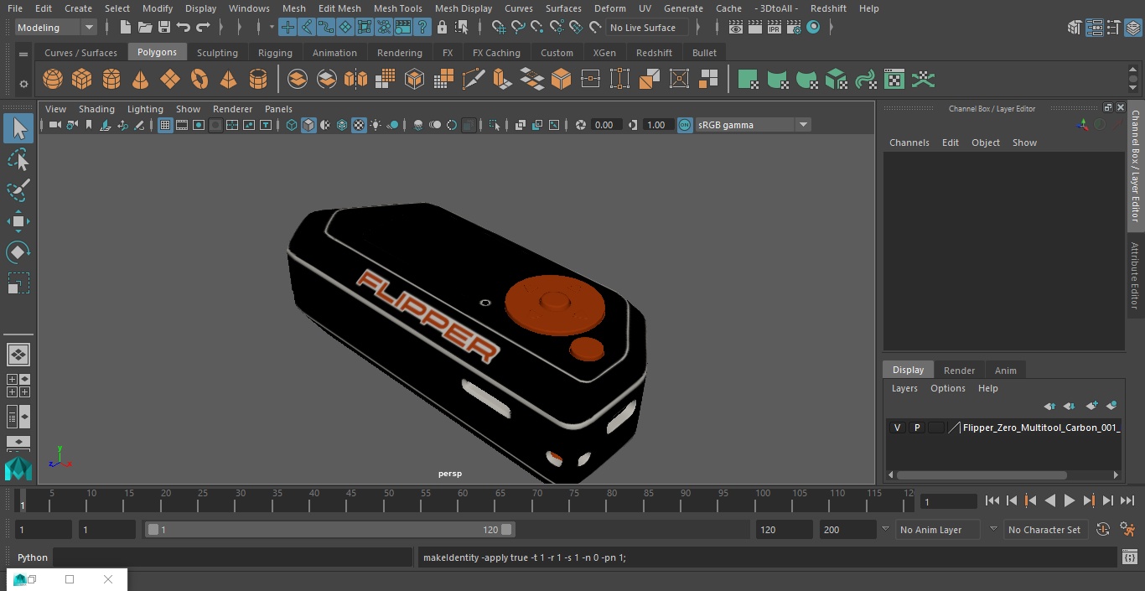Go to start of playback range
Image resolution: width=1145 pixels, height=591 pixels.
[x=992, y=500]
